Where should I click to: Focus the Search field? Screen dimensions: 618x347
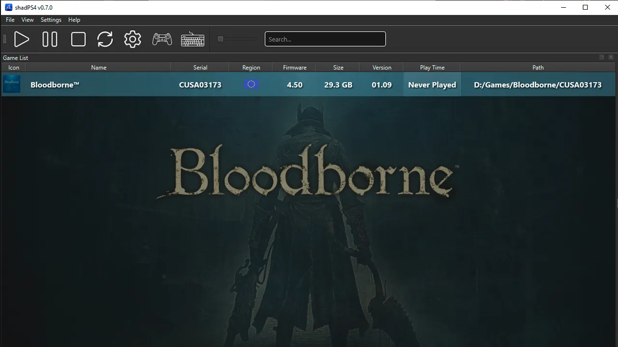tap(325, 39)
